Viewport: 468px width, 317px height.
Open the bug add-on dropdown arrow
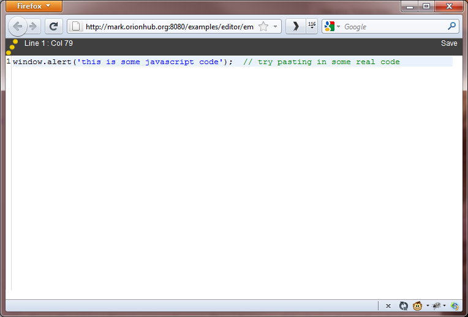pyautogui.click(x=445, y=305)
